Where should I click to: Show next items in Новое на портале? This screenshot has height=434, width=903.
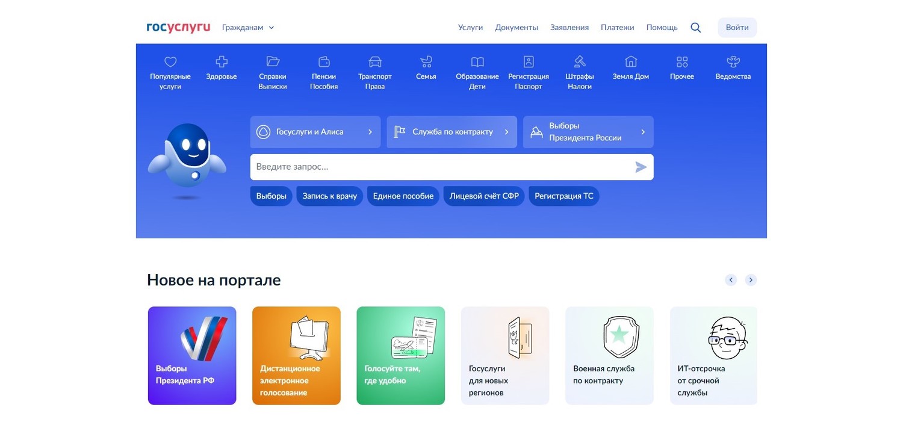tap(751, 280)
